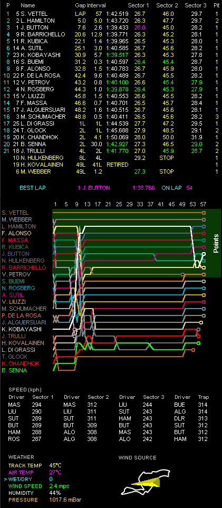This screenshot has width=222, height=508.
Task: Click K. KOBAYASHI in the lap chart legend
Action: click(22, 329)
